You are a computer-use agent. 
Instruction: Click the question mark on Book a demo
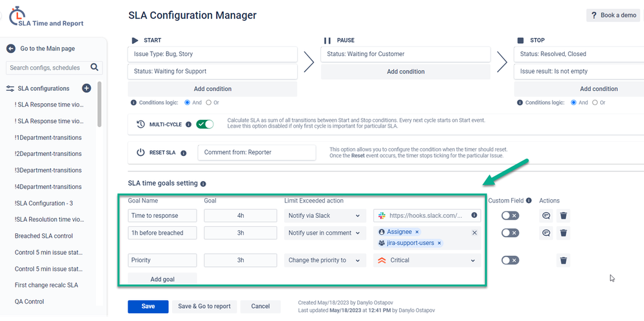pos(594,15)
